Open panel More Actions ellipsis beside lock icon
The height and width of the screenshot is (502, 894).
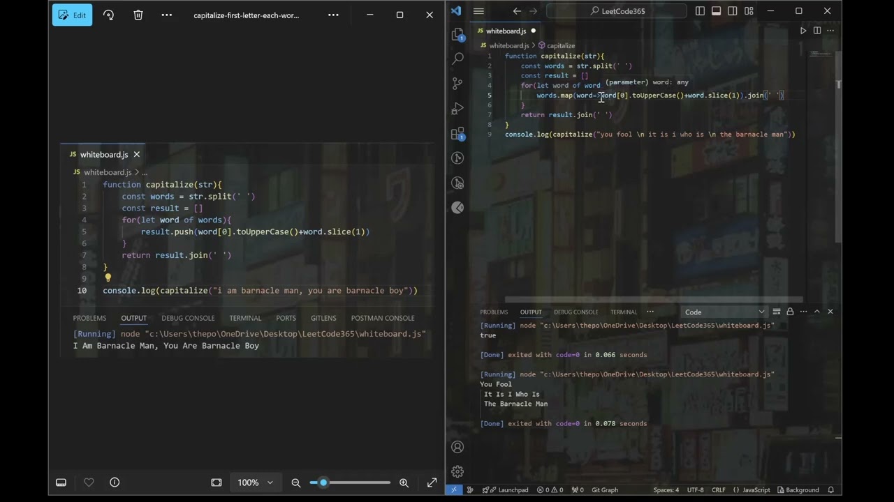(803, 312)
